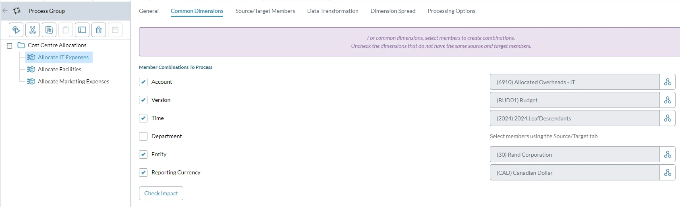This screenshot has width=680, height=207.
Task: Click the Allocated Overheads - IT field
Action: 574,82
